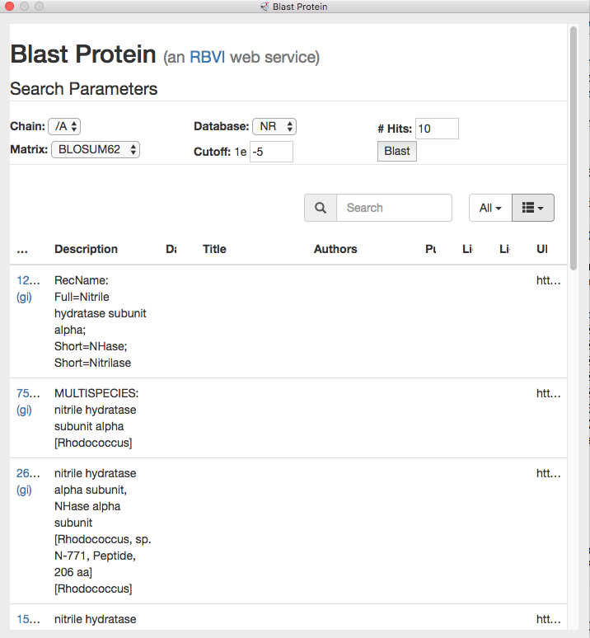This screenshot has height=638, width=590.
Task: Click the search magnifier icon
Action: [x=321, y=208]
